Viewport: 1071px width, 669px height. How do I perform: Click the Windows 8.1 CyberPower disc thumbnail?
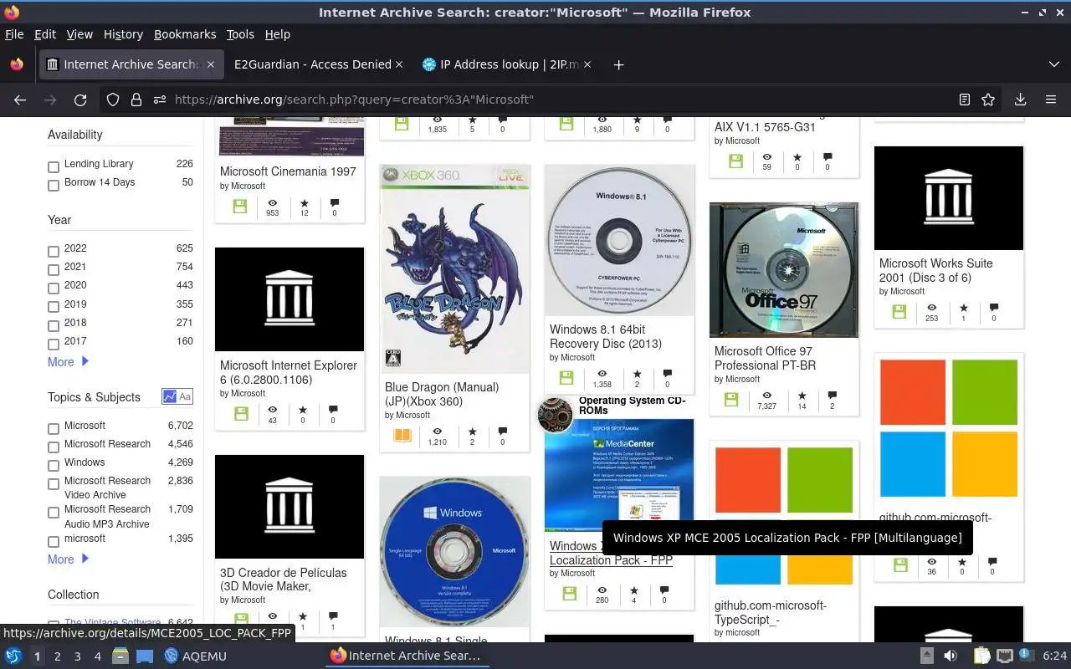pos(619,240)
